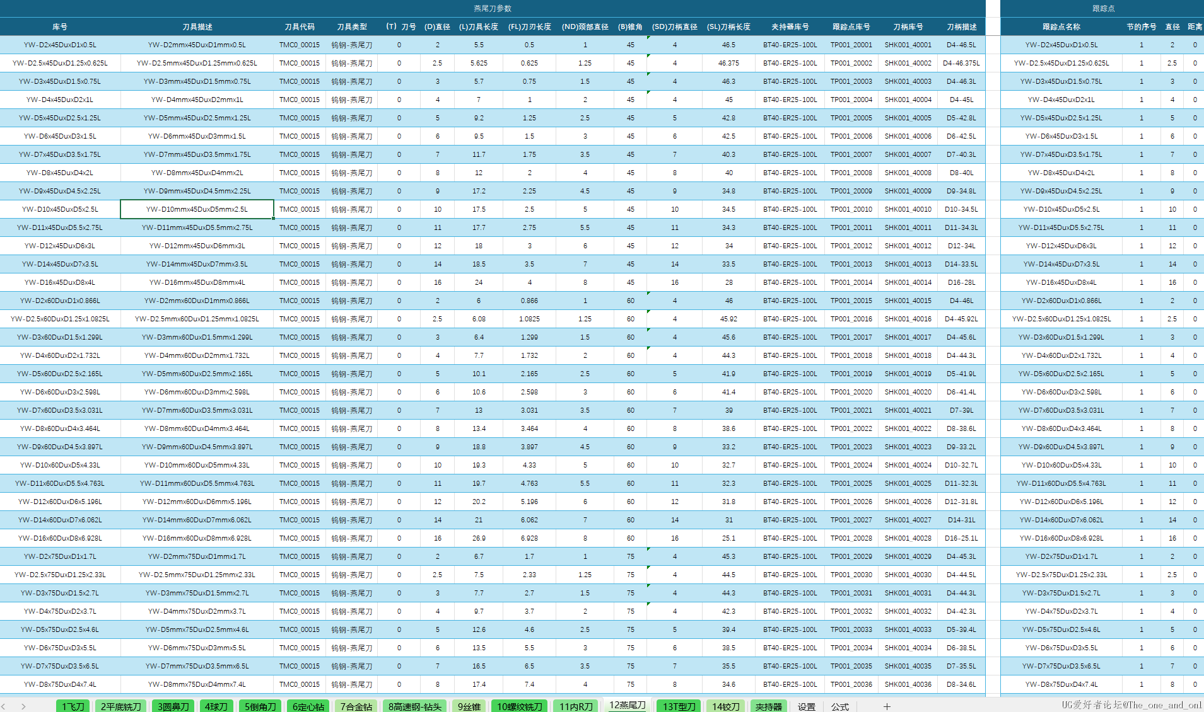Image resolution: width=1204 pixels, height=712 pixels.
Task: Select the highlighted cell YW-D10mmx45DuxD5mmx2.5L
Action: [197, 209]
